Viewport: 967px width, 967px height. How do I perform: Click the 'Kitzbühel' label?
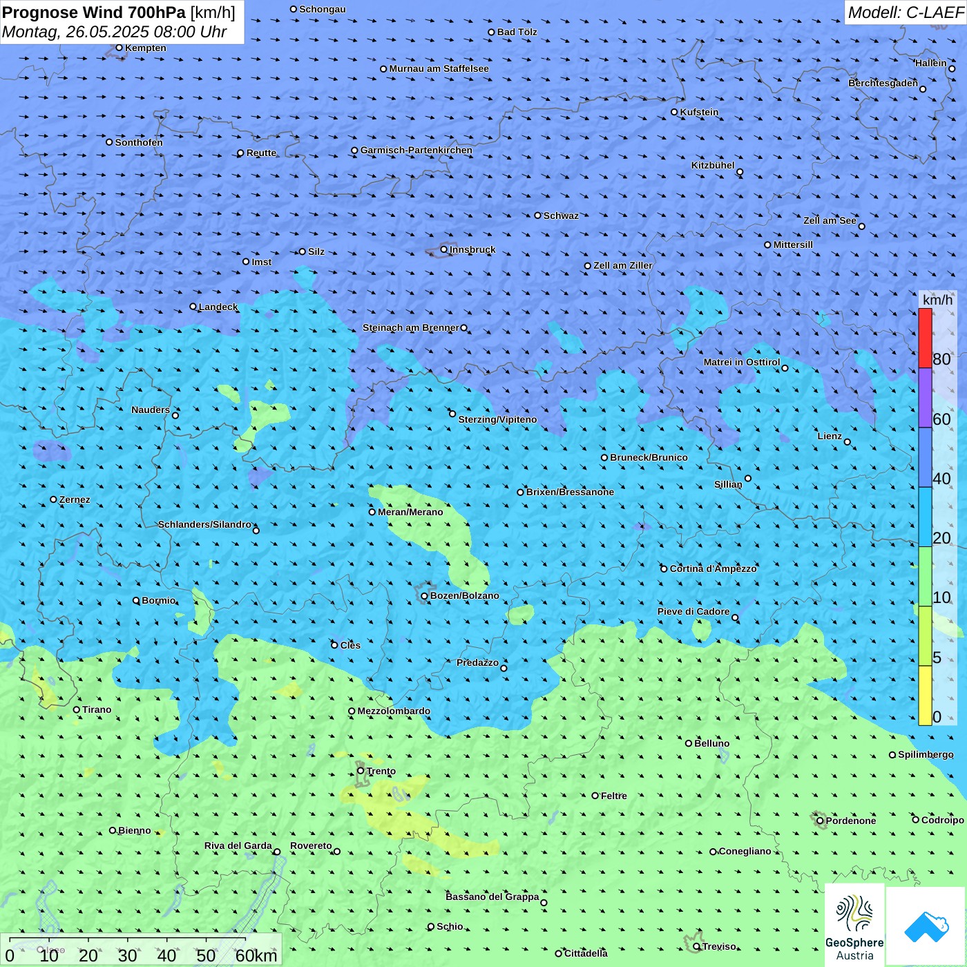tap(713, 165)
